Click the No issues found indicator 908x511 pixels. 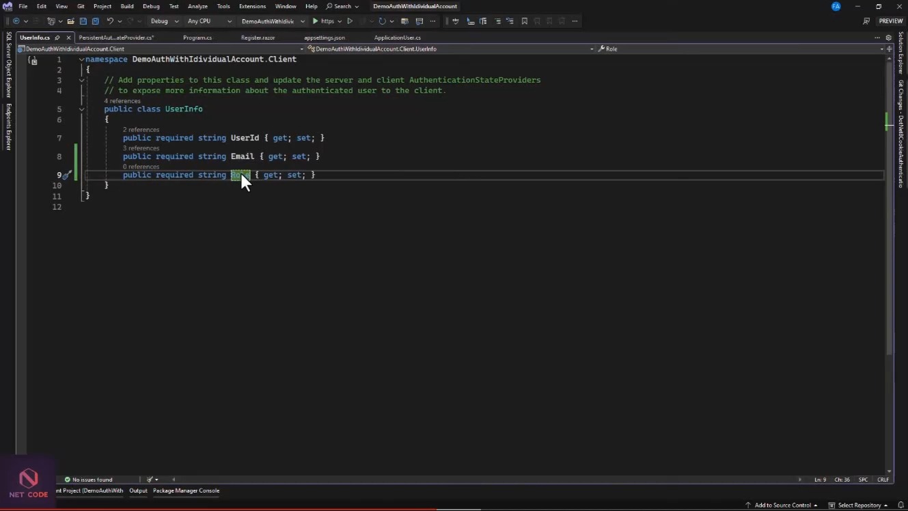[88, 480]
